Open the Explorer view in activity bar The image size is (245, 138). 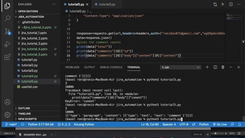coord(7,6)
